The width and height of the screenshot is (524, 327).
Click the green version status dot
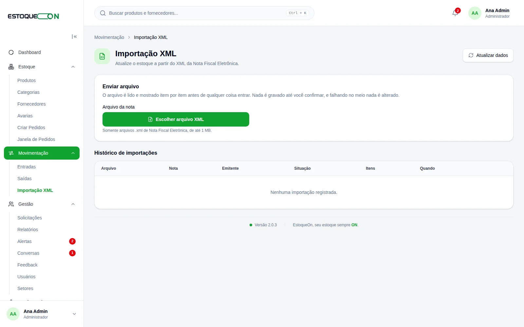click(x=251, y=225)
